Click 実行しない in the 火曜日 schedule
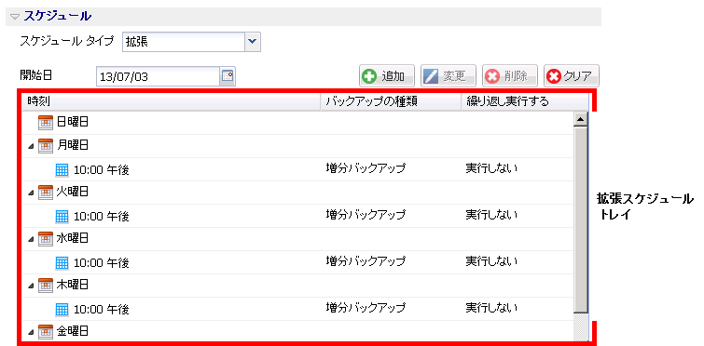This screenshot has height=346, width=704. 491,215
